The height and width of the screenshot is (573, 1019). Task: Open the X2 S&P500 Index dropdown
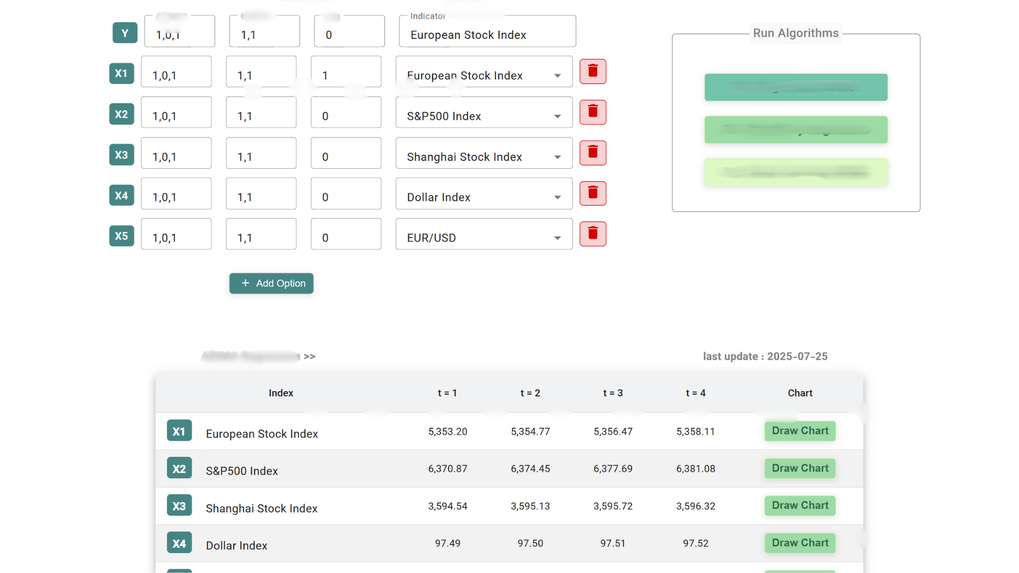(x=484, y=112)
